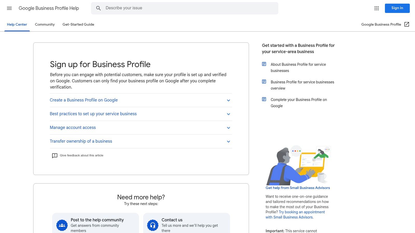This screenshot has height=233, width=415.
Task: Expand Transfer ownership of a business chevron
Action: 229,142
